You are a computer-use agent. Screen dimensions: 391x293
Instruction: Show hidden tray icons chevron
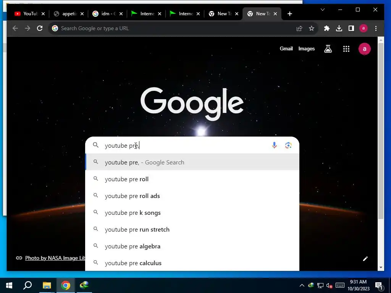point(302,285)
